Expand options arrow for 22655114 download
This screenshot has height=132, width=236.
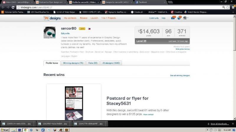(x=35, y=123)
